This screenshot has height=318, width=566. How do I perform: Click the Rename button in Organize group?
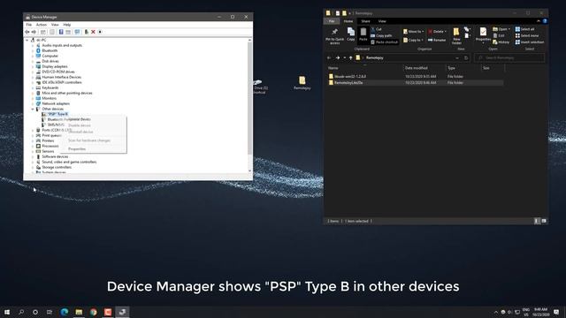coord(437,40)
